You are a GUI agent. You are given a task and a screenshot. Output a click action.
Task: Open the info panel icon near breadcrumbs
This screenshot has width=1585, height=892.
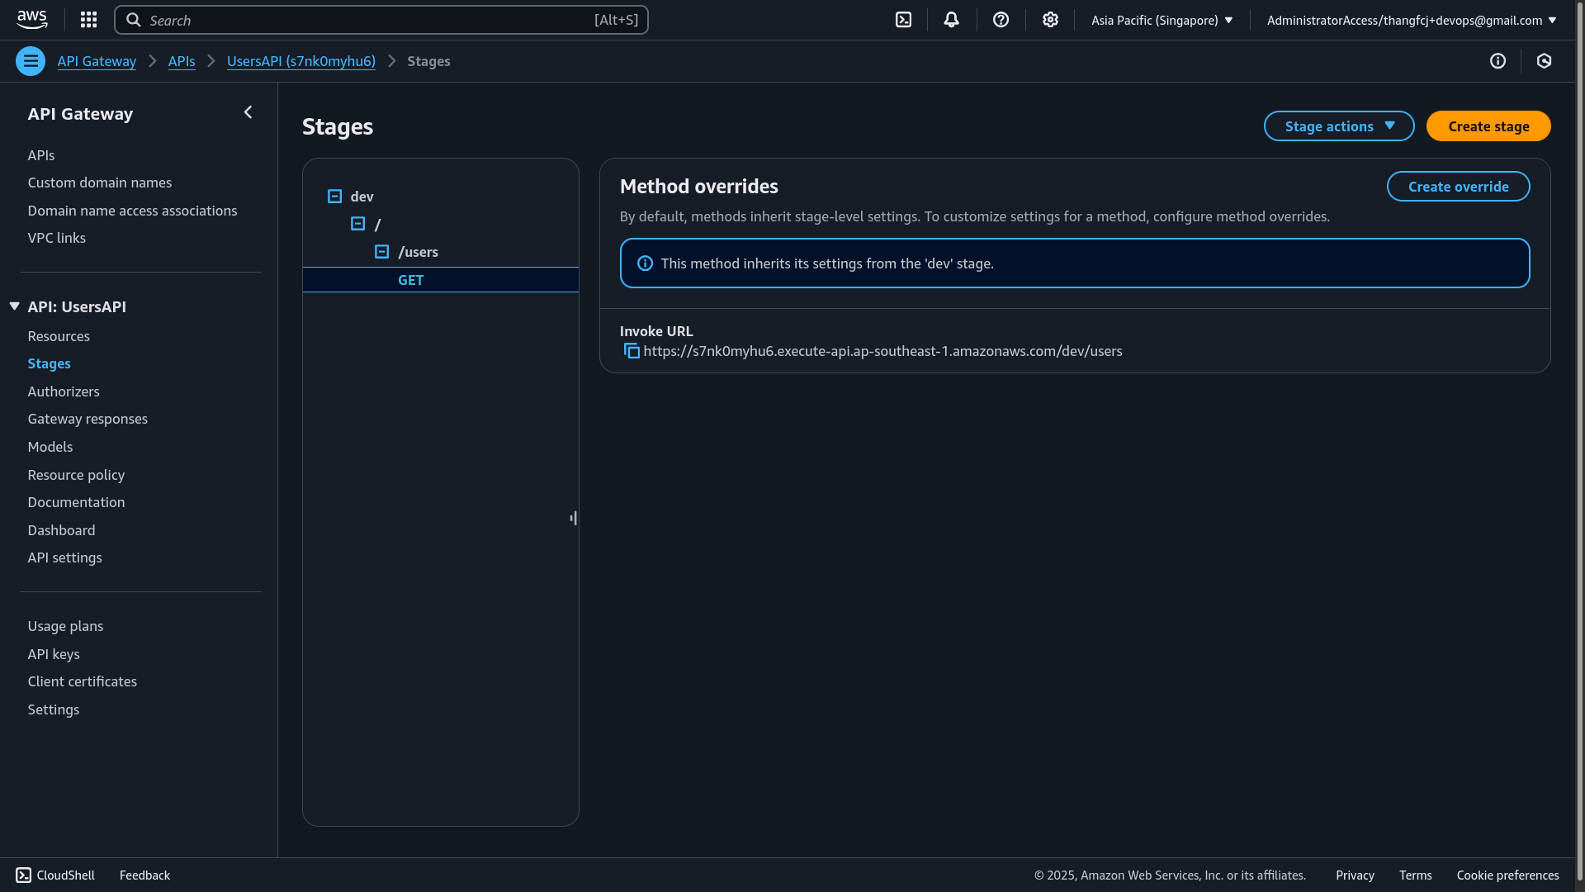tap(1497, 61)
